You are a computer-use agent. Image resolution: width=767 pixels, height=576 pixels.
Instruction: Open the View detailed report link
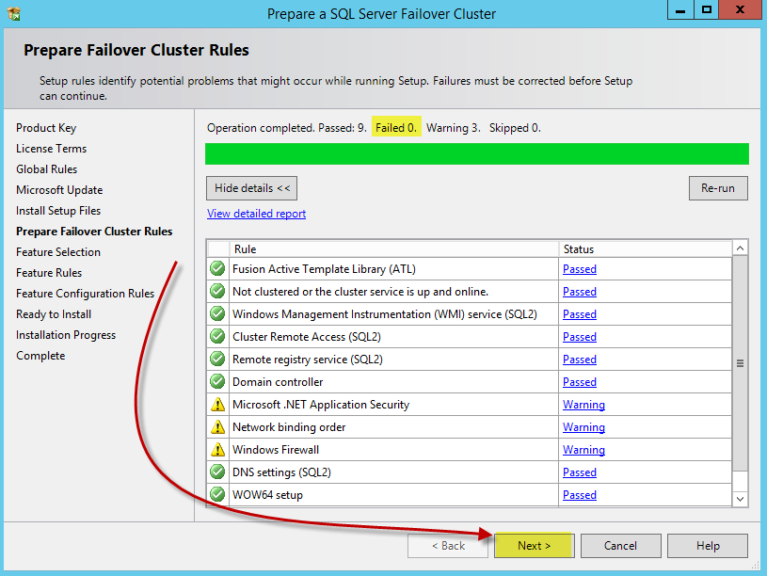point(256,214)
